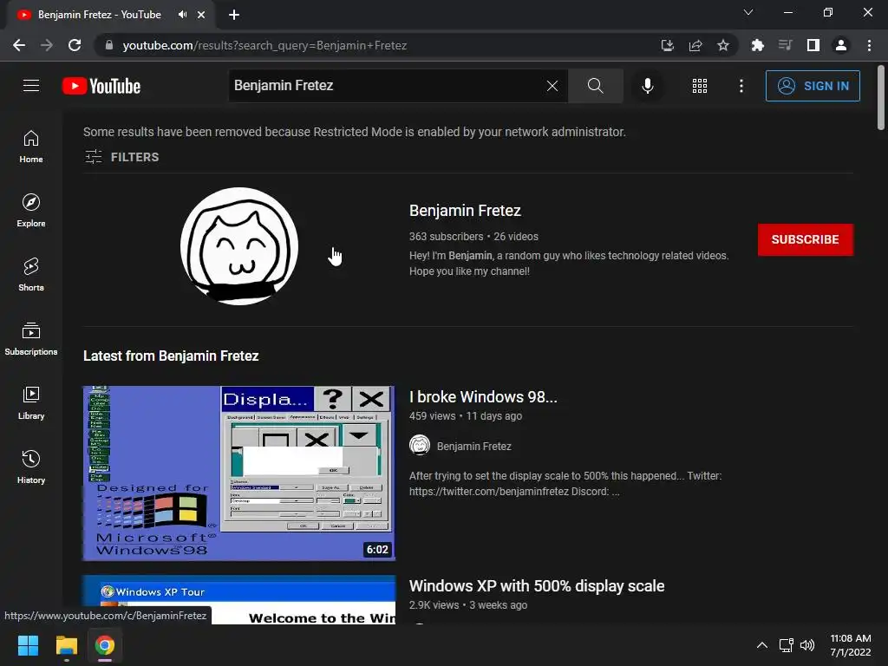The image size is (888, 666).
Task: Open Subscriptions in the sidebar
Action: (31, 339)
